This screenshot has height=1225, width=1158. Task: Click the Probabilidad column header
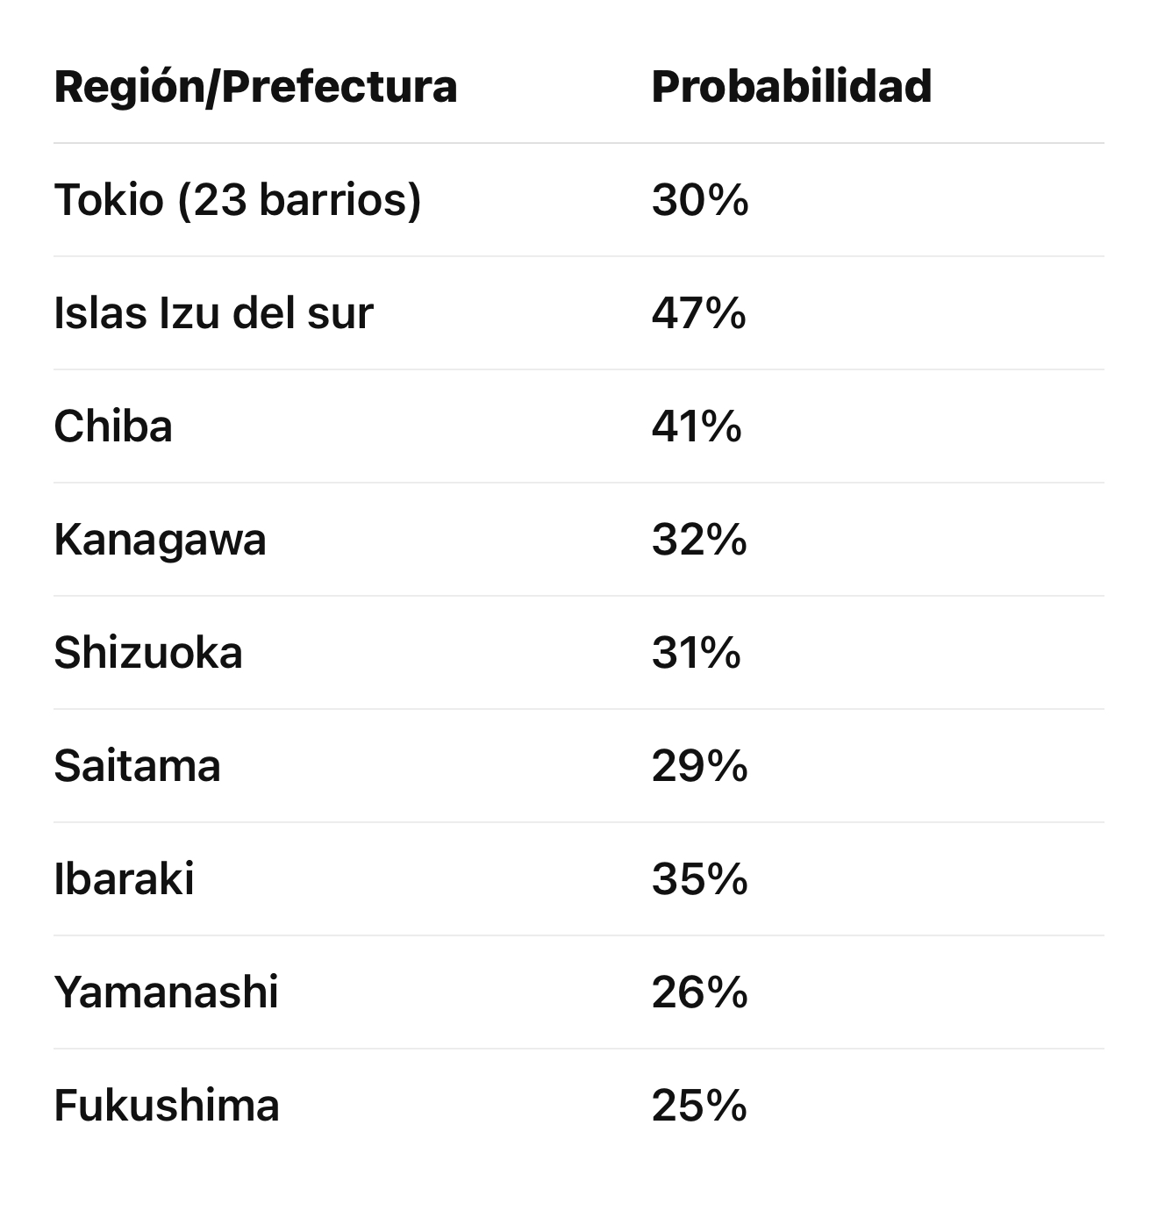791,87
